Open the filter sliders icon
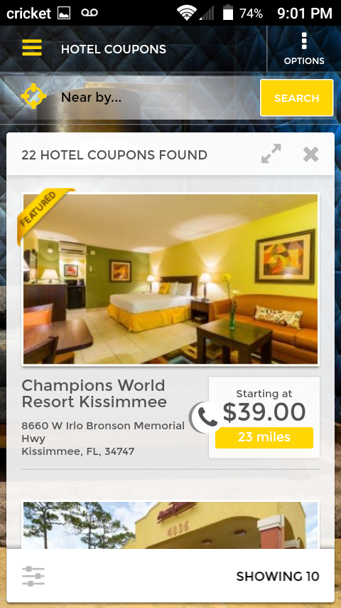 point(33,576)
